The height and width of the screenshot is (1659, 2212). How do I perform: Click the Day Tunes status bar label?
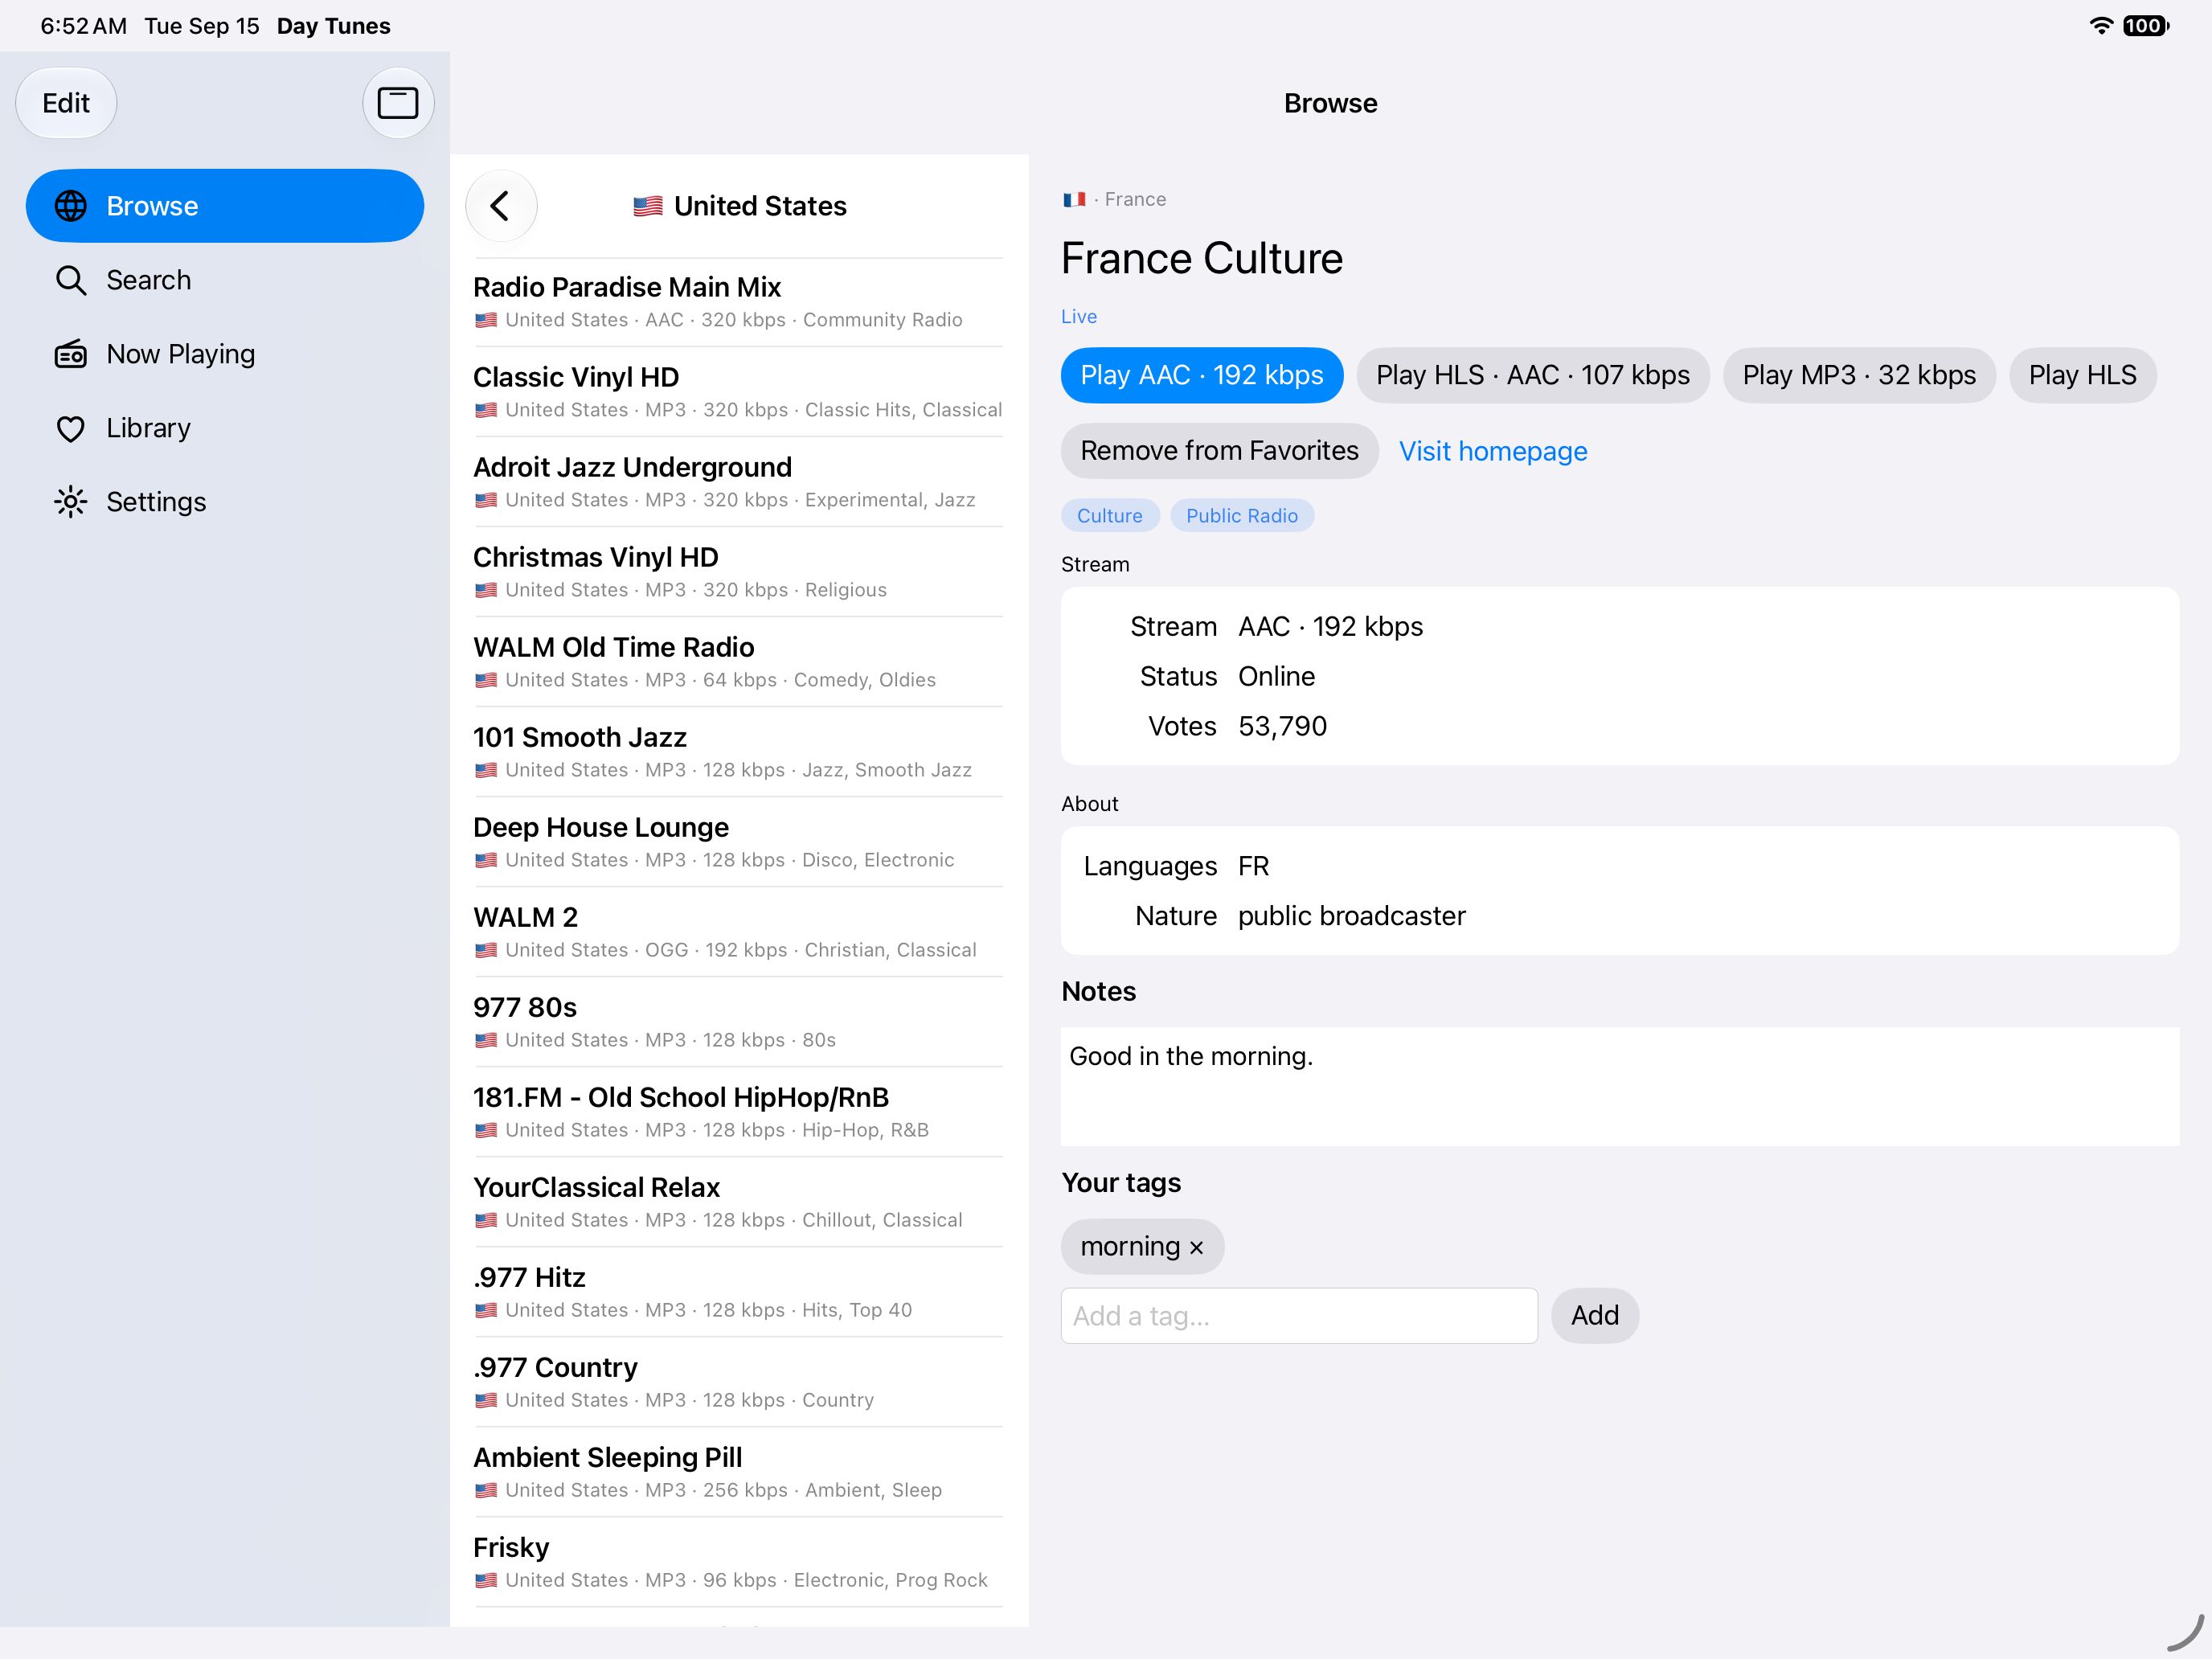point(333,26)
